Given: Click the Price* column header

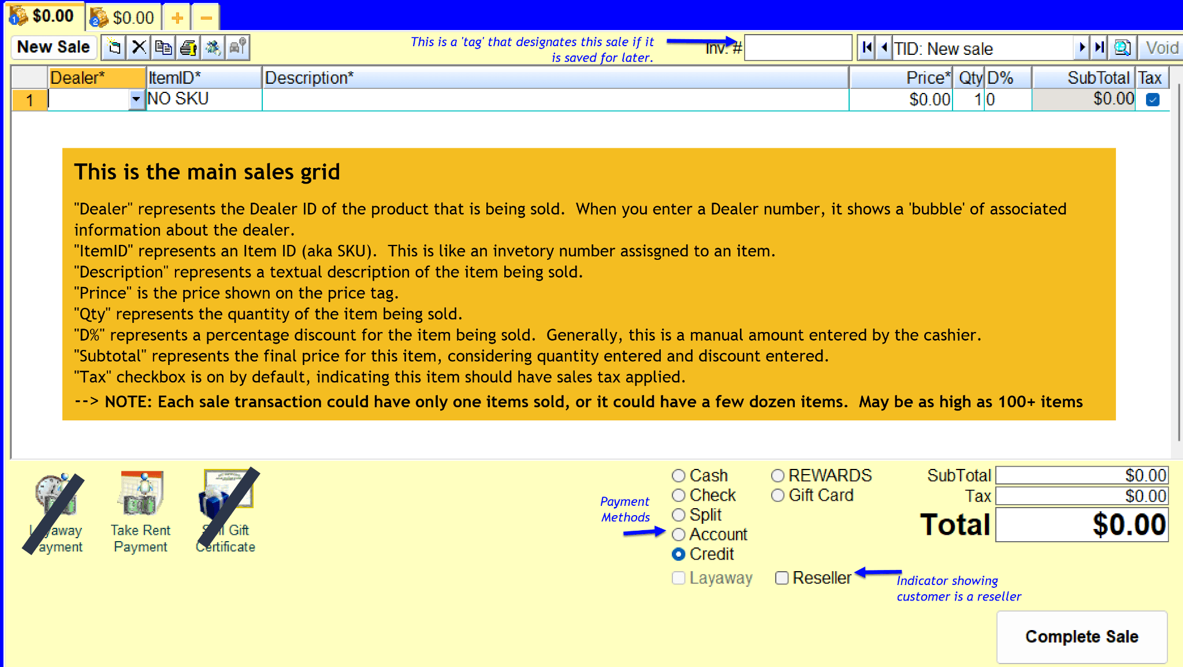Looking at the screenshot, I should pyautogui.click(x=901, y=78).
